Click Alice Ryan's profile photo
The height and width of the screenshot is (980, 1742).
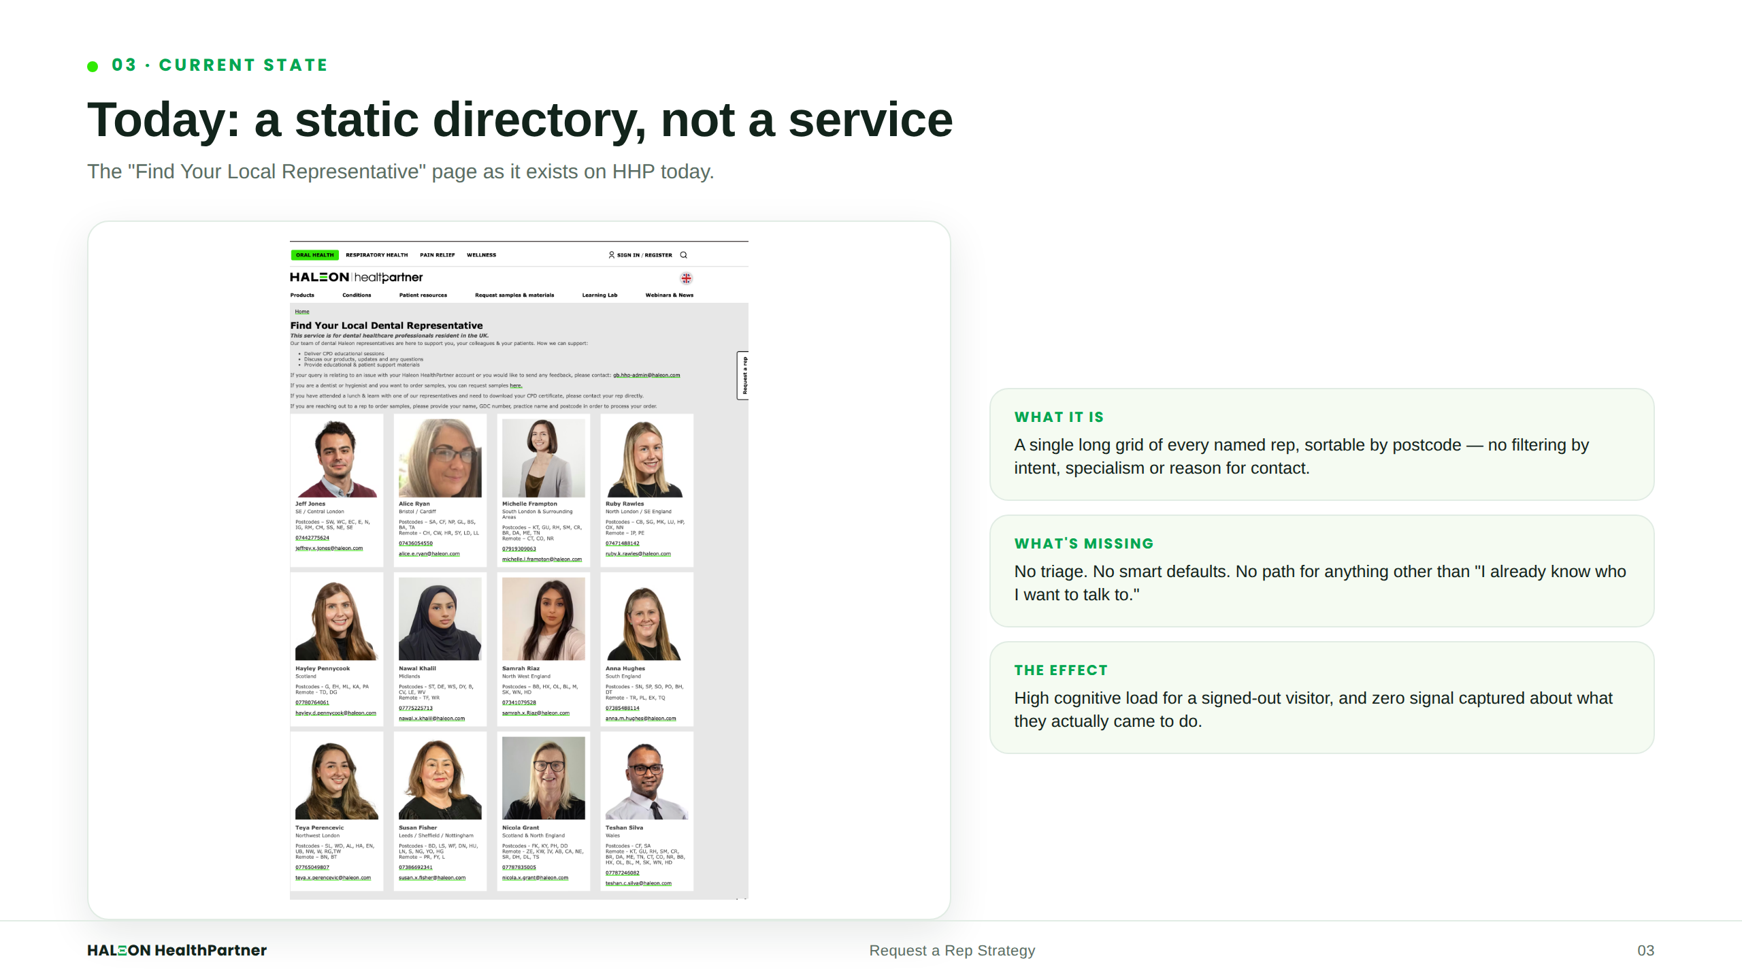pyautogui.click(x=440, y=458)
